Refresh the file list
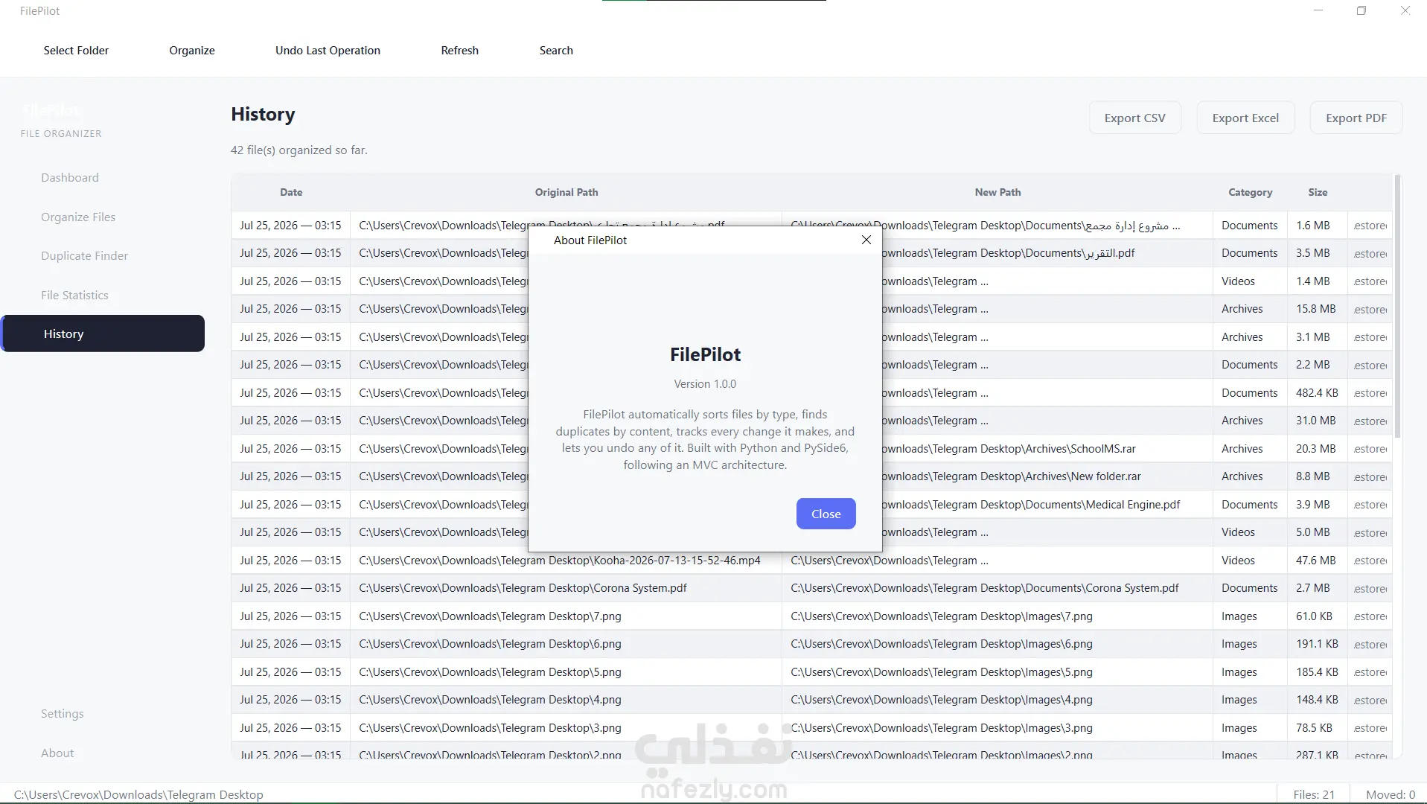 (459, 51)
